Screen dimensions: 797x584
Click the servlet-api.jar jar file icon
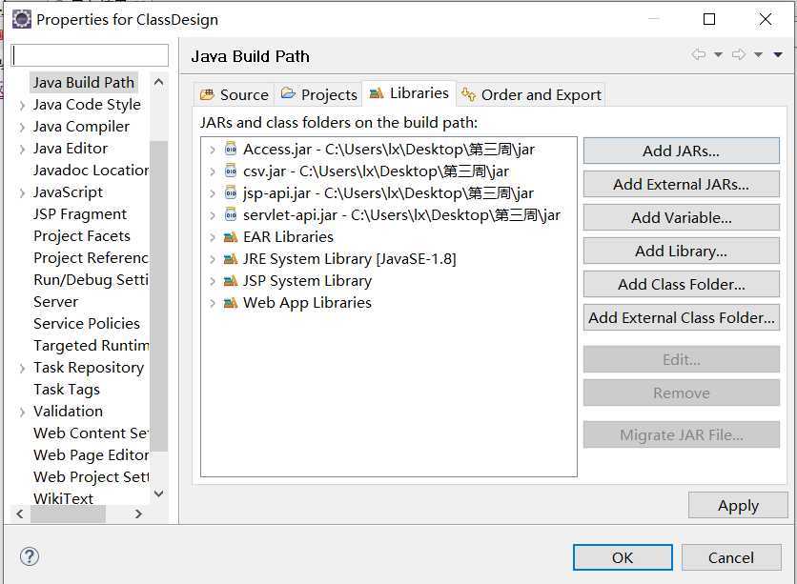pos(231,214)
